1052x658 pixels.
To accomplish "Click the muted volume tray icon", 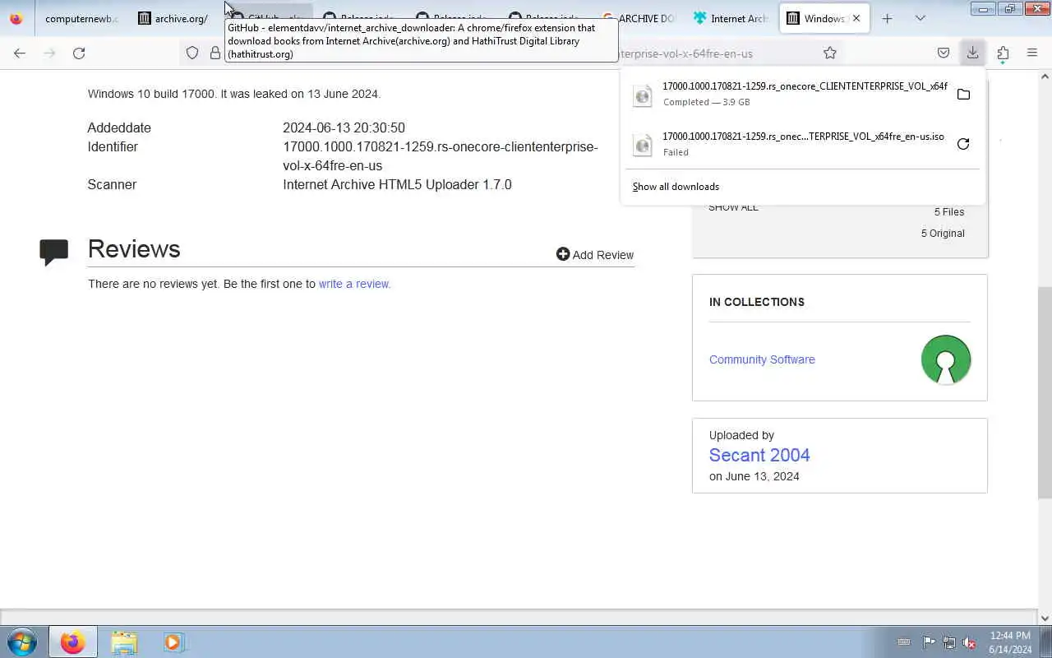I will [x=970, y=642].
